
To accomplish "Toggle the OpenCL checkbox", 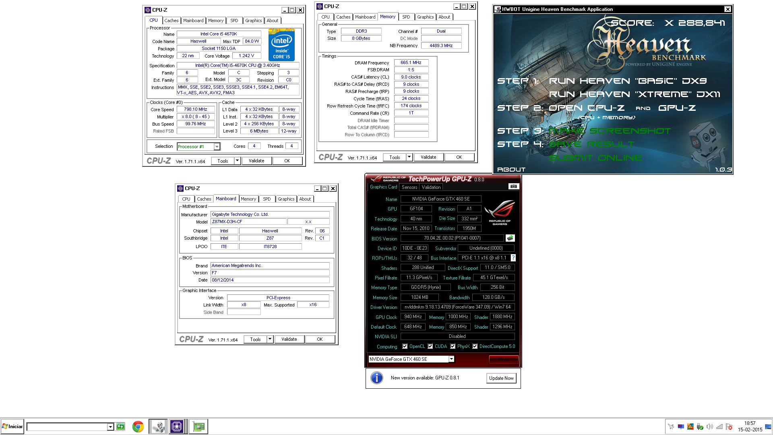I will point(405,346).
